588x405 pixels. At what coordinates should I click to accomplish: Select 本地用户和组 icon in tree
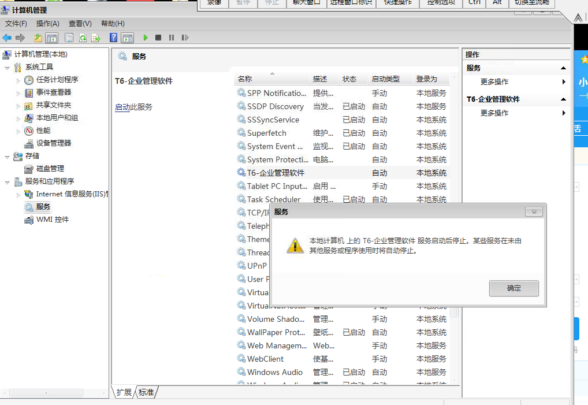tap(29, 118)
